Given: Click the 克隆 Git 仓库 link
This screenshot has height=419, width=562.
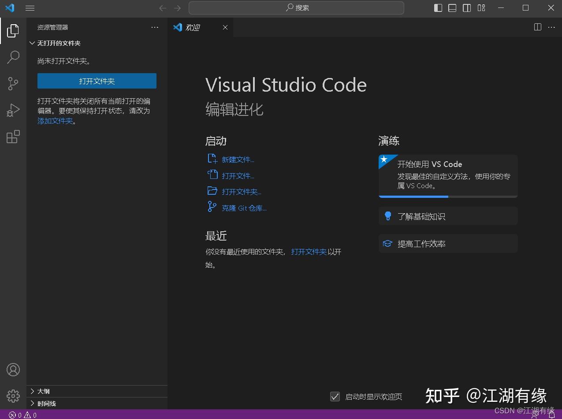Looking at the screenshot, I should click(244, 208).
